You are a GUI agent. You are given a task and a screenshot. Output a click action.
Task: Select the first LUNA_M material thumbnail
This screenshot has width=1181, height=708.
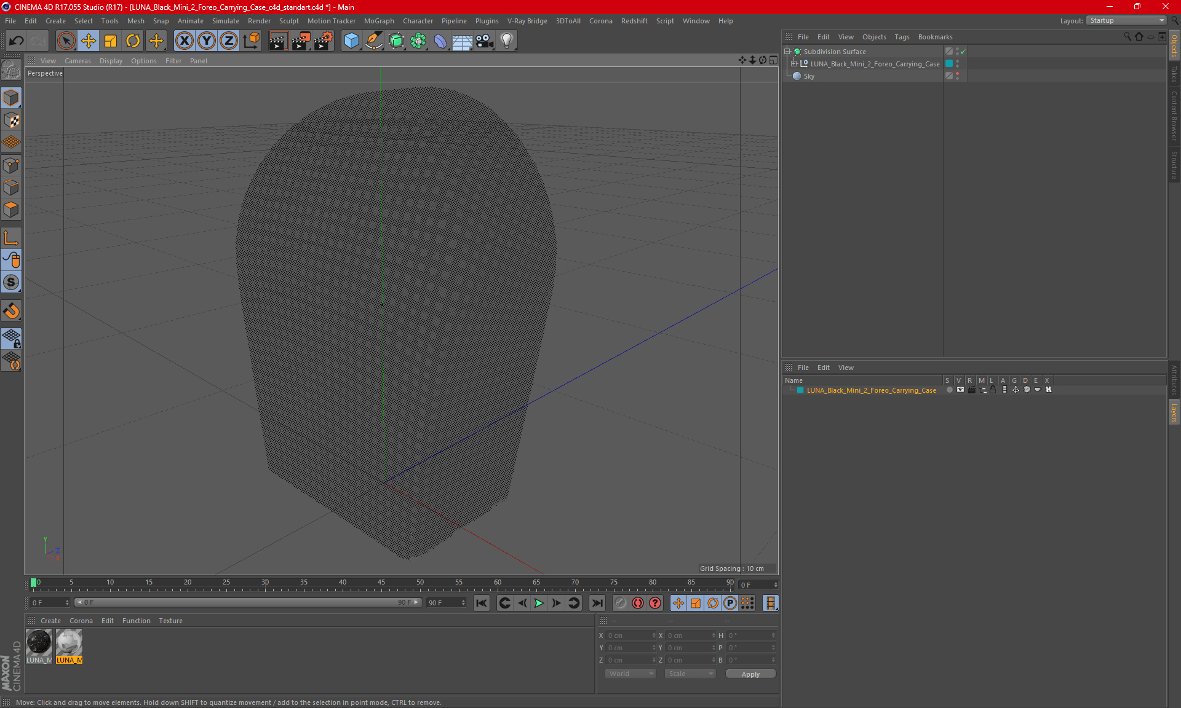[x=39, y=646]
